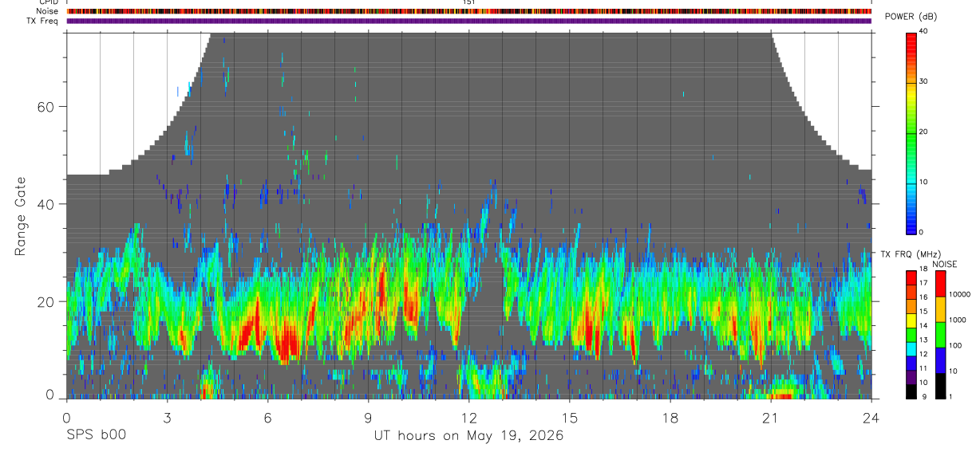The height and width of the screenshot is (452, 980).
Task: Click the UT hours on May 19, 2026 title
Action: coord(468,435)
